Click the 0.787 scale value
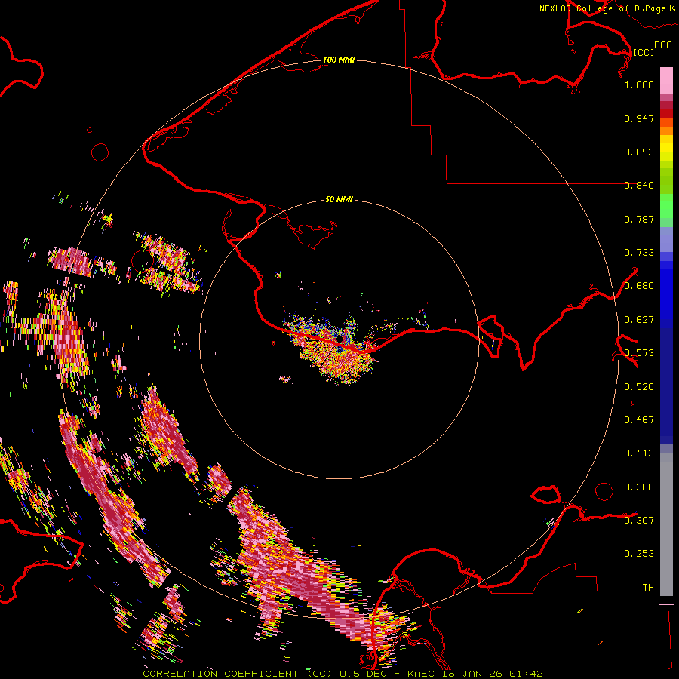The height and width of the screenshot is (679, 679). [639, 219]
